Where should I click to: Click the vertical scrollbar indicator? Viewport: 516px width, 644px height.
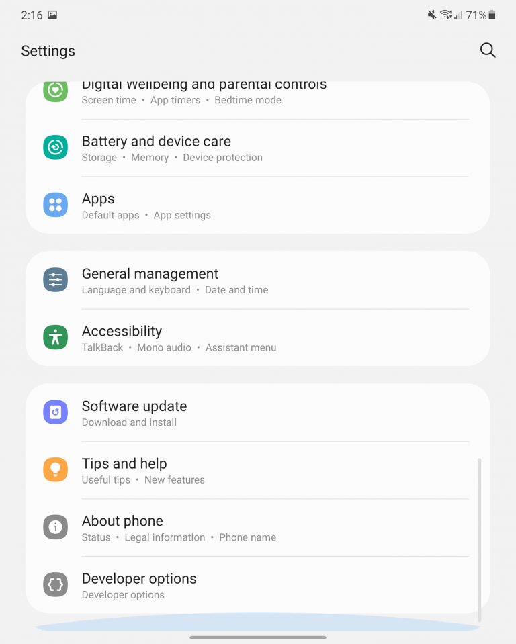[x=479, y=540]
